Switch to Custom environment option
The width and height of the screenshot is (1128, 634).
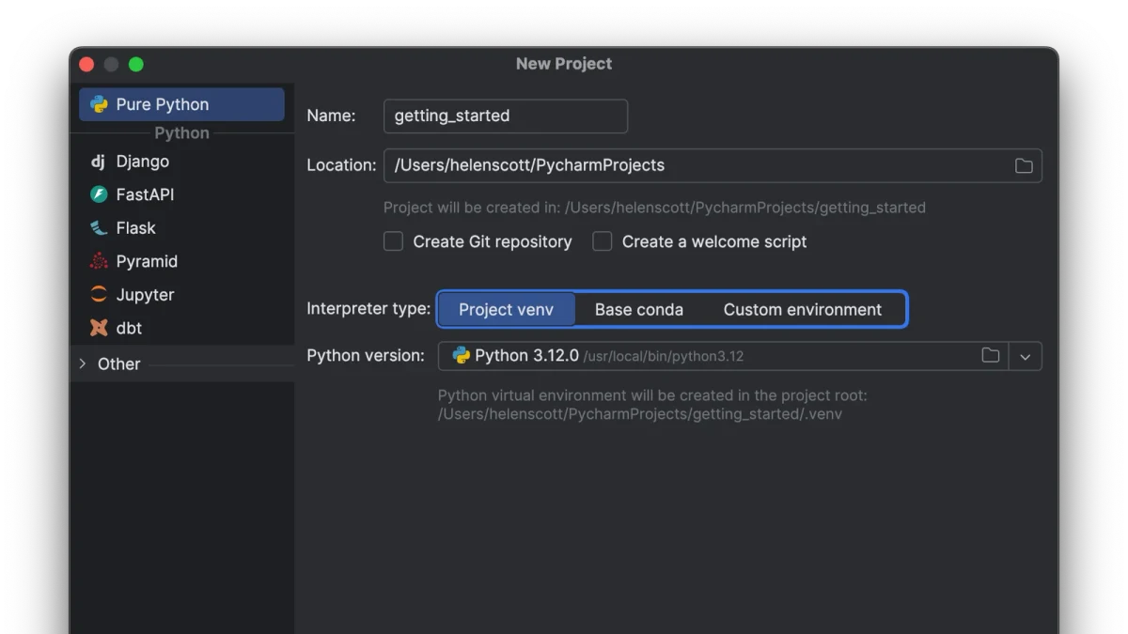803,310
